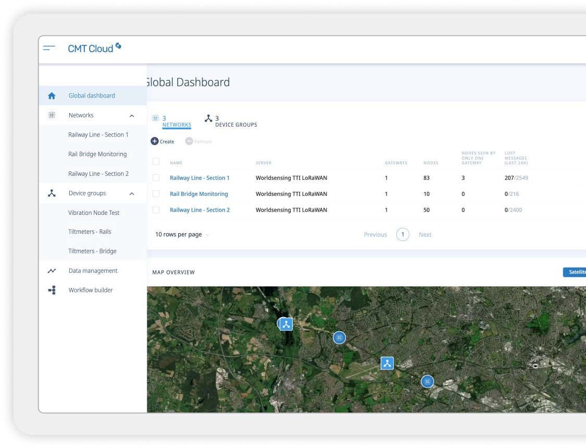Click the Global dashboard home icon
Screen dimensions: 586x448
coord(52,96)
